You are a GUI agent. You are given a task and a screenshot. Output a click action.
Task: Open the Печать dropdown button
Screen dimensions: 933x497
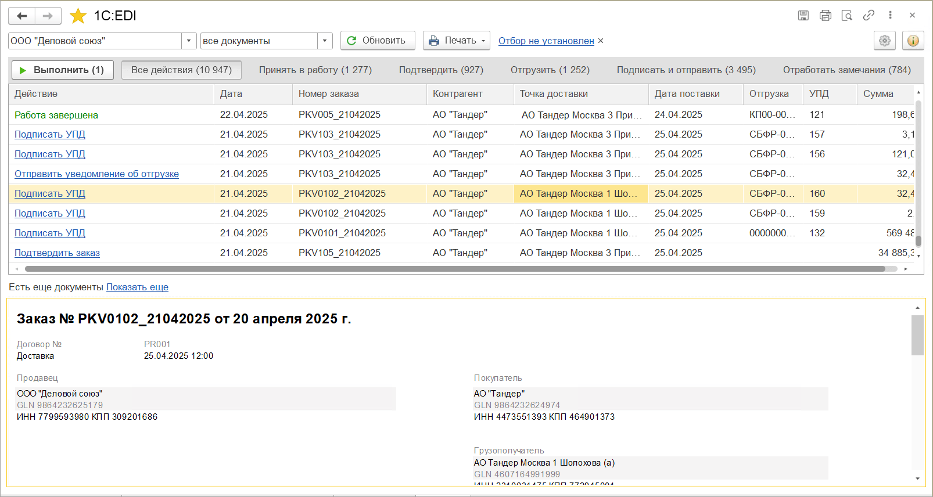click(x=456, y=41)
